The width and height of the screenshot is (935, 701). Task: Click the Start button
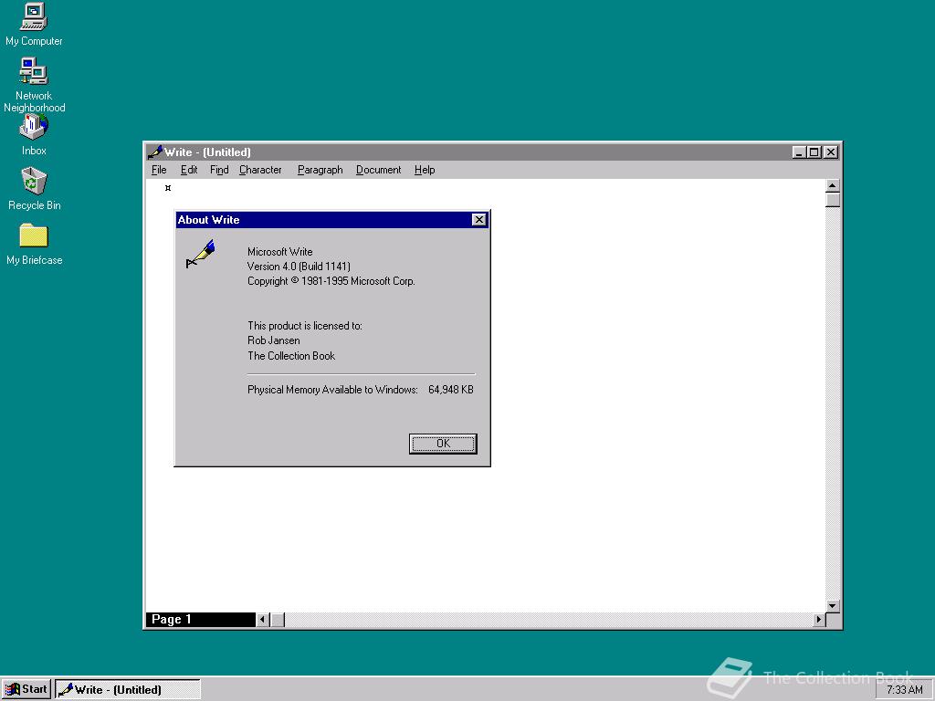(x=26, y=690)
